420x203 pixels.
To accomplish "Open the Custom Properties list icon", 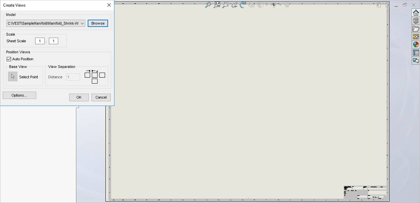I will point(416,52).
